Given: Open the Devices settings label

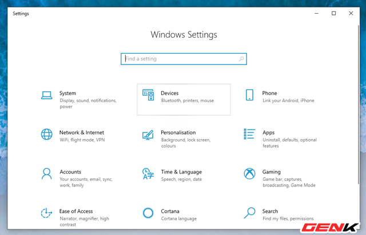Looking at the screenshot, I should [x=170, y=93].
